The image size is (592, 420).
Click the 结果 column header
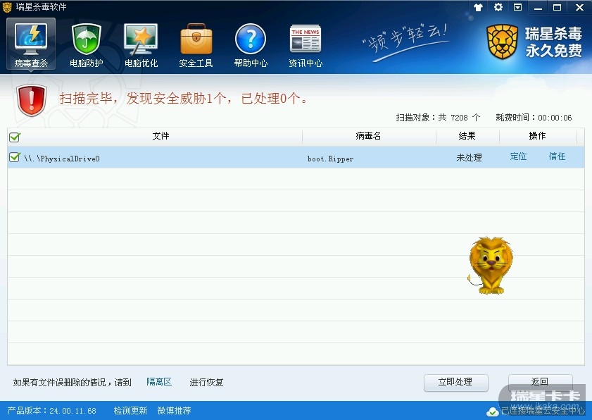(467, 136)
